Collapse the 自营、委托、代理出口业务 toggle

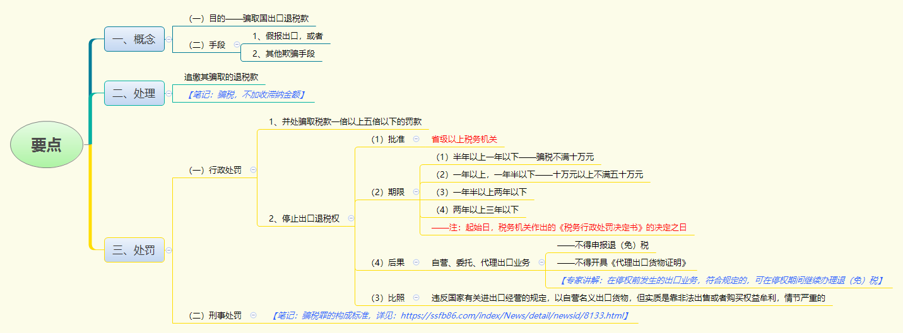541,262
